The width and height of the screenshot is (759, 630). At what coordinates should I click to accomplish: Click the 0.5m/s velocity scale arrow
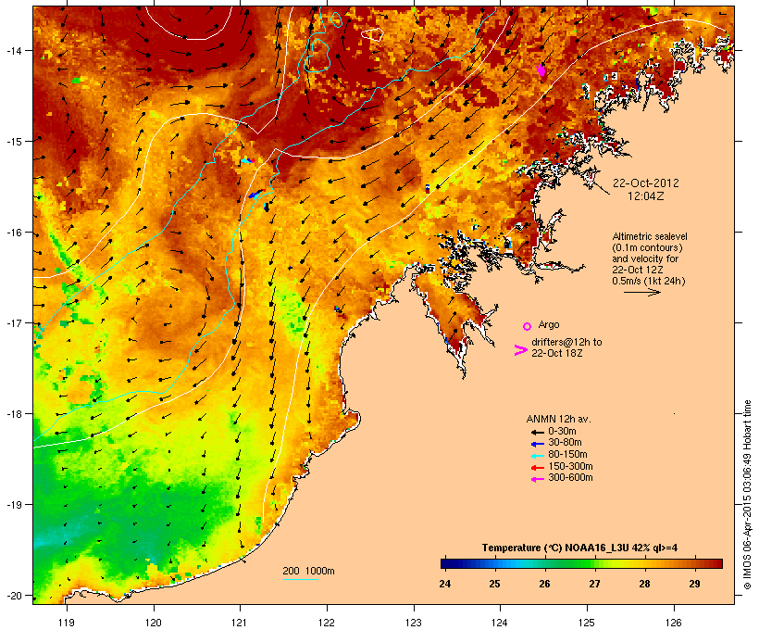641,292
